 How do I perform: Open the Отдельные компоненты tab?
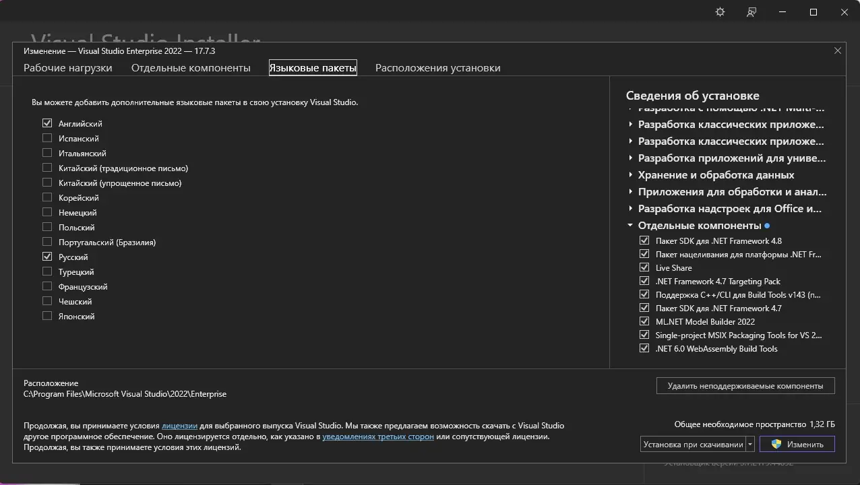click(x=191, y=68)
